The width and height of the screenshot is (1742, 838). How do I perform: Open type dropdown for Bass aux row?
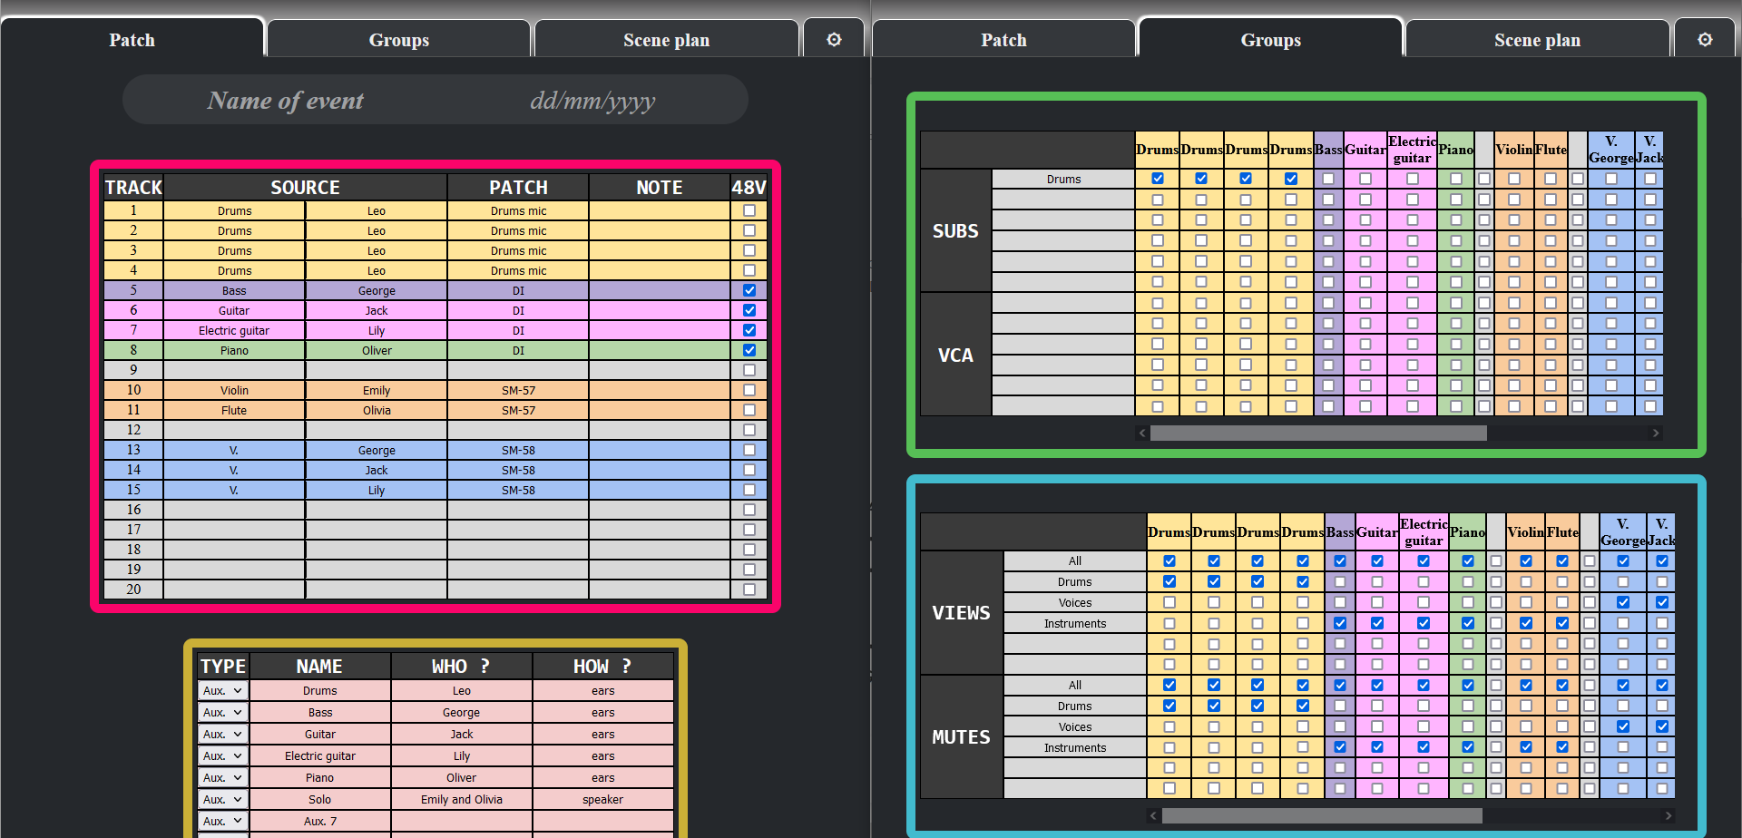click(222, 713)
